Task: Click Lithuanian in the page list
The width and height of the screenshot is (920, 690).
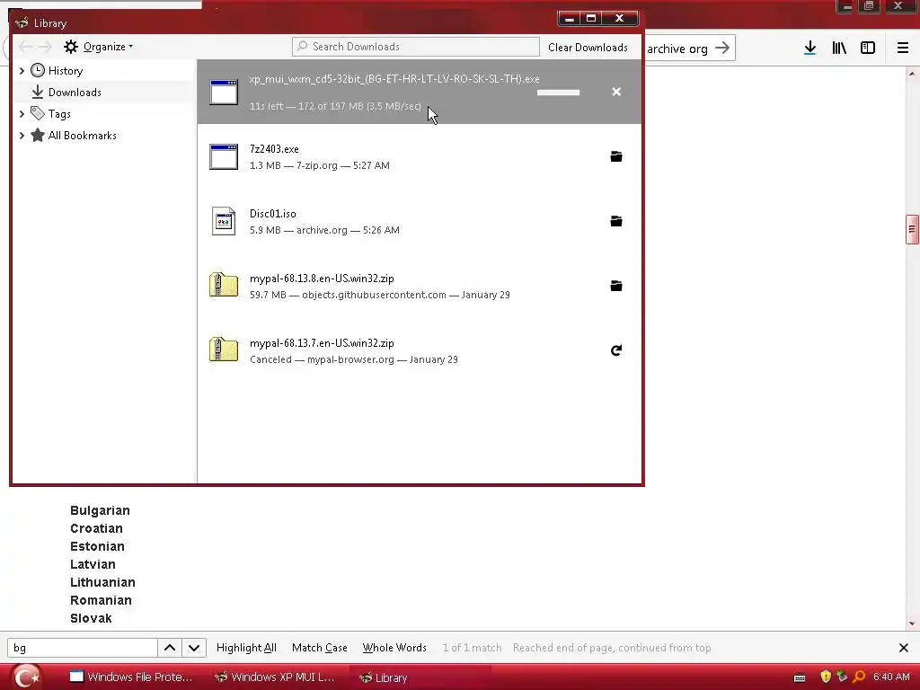Action: (102, 582)
